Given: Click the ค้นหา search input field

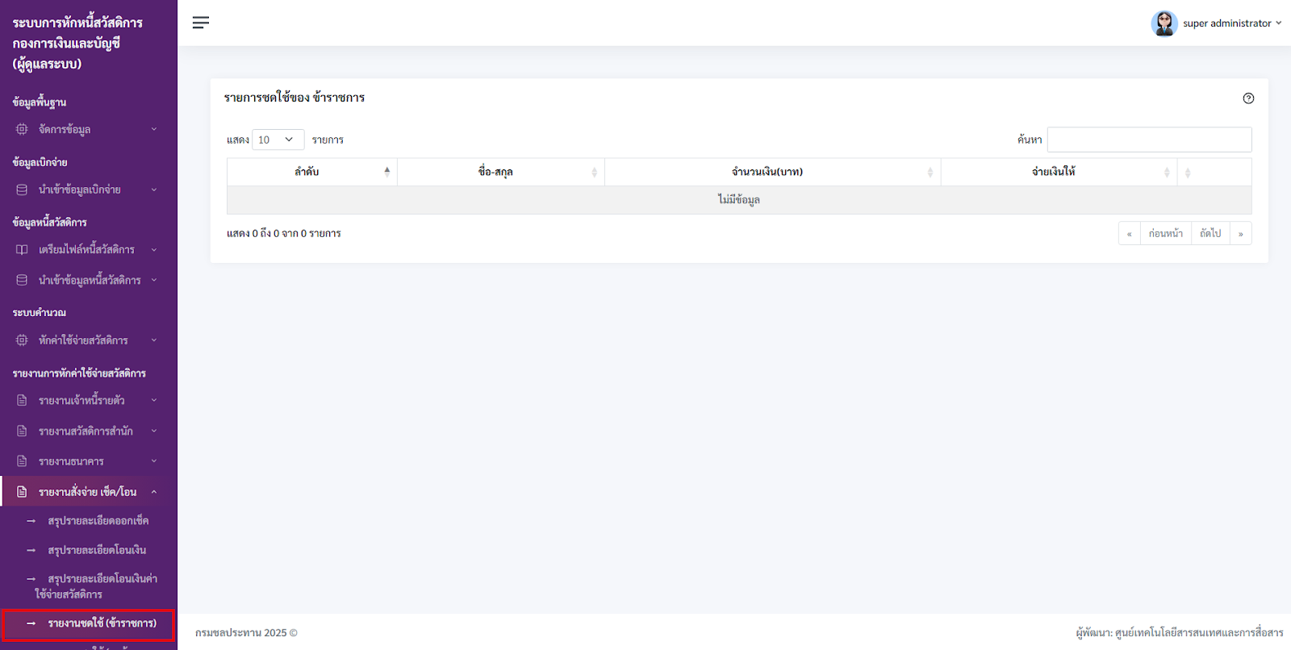Looking at the screenshot, I should tap(1149, 140).
